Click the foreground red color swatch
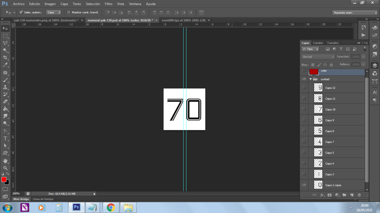Screen dimensions: 380x213 point(4,179)
